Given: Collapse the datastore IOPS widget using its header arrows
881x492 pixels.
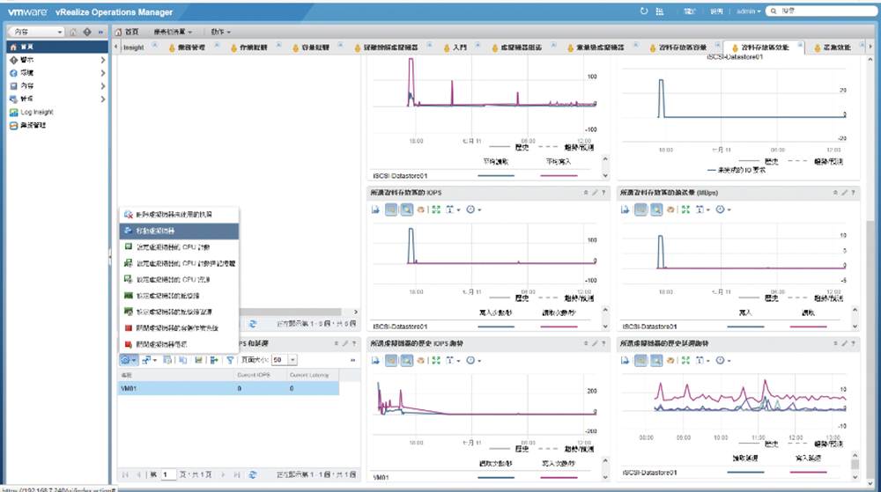Looking at the screenshot, I should tap(586, 193).
